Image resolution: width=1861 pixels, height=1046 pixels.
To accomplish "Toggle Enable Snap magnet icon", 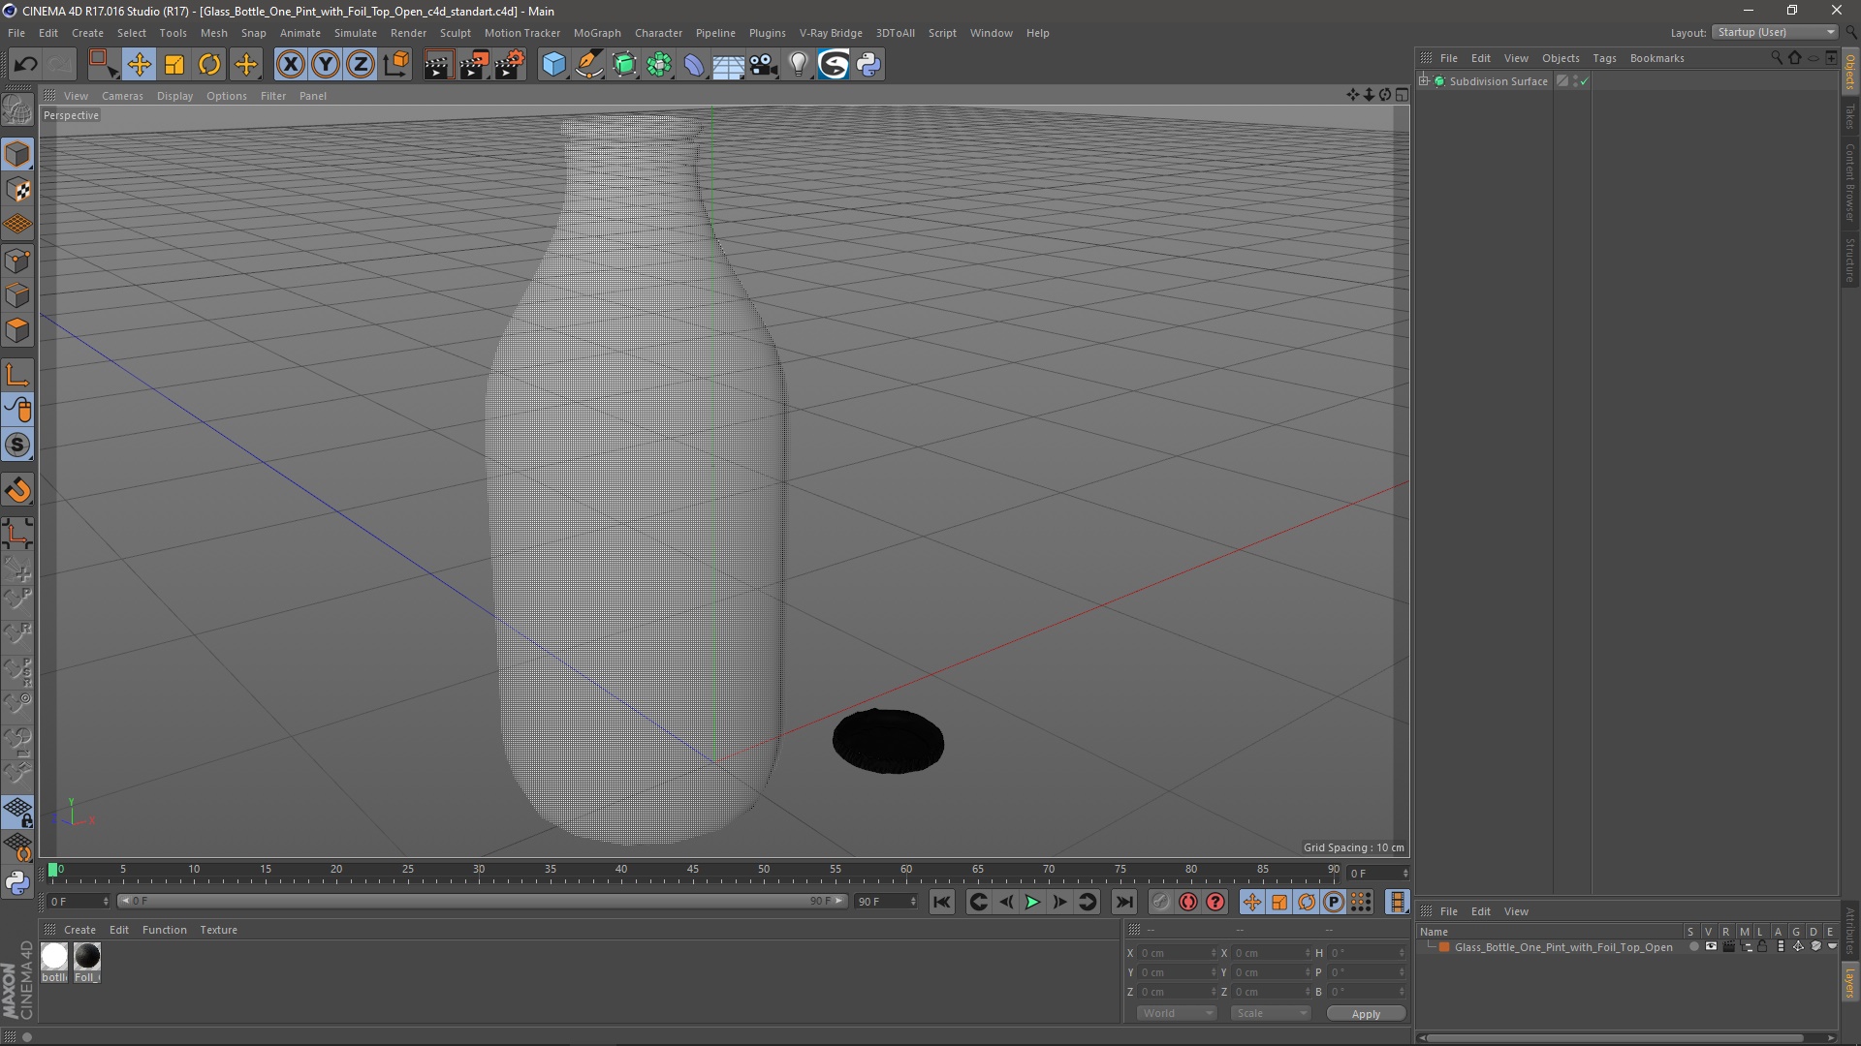I will pos(17,490).
